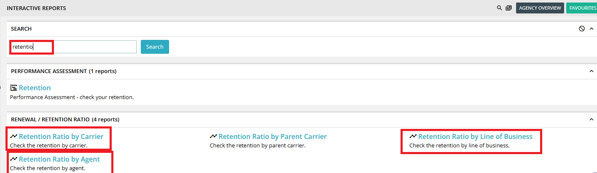
Task: Collapse the SEARCH panel
Action: point(591,29)
